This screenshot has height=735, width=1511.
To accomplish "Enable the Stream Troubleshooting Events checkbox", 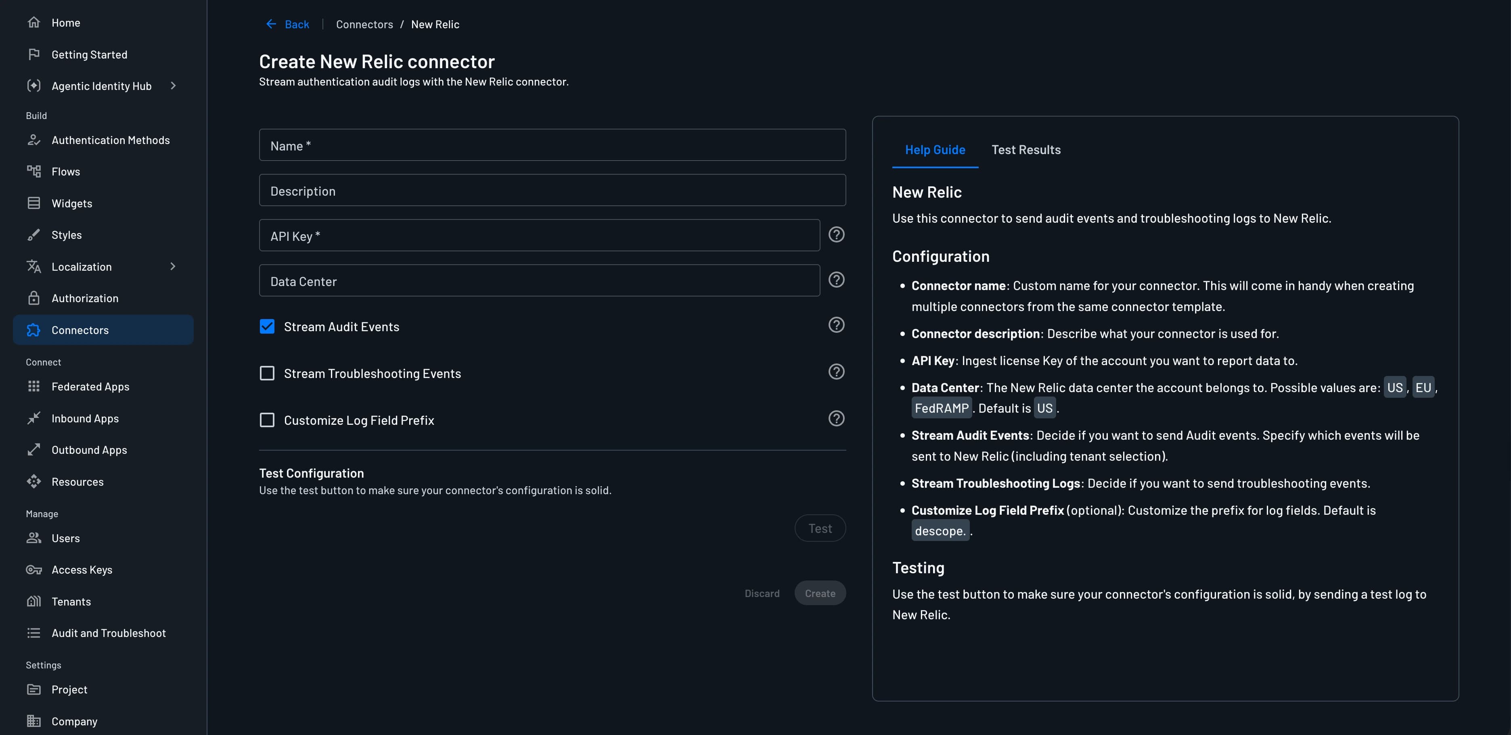I will coord(267,374).
